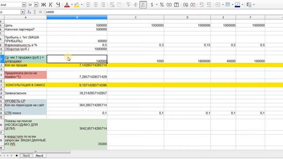This screenshot has height=159, width=283.
Task: Select column C header
Action: pos(136,18)
